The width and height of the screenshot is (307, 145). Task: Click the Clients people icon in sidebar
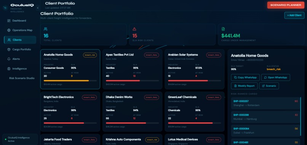click(x=9, y=40)
